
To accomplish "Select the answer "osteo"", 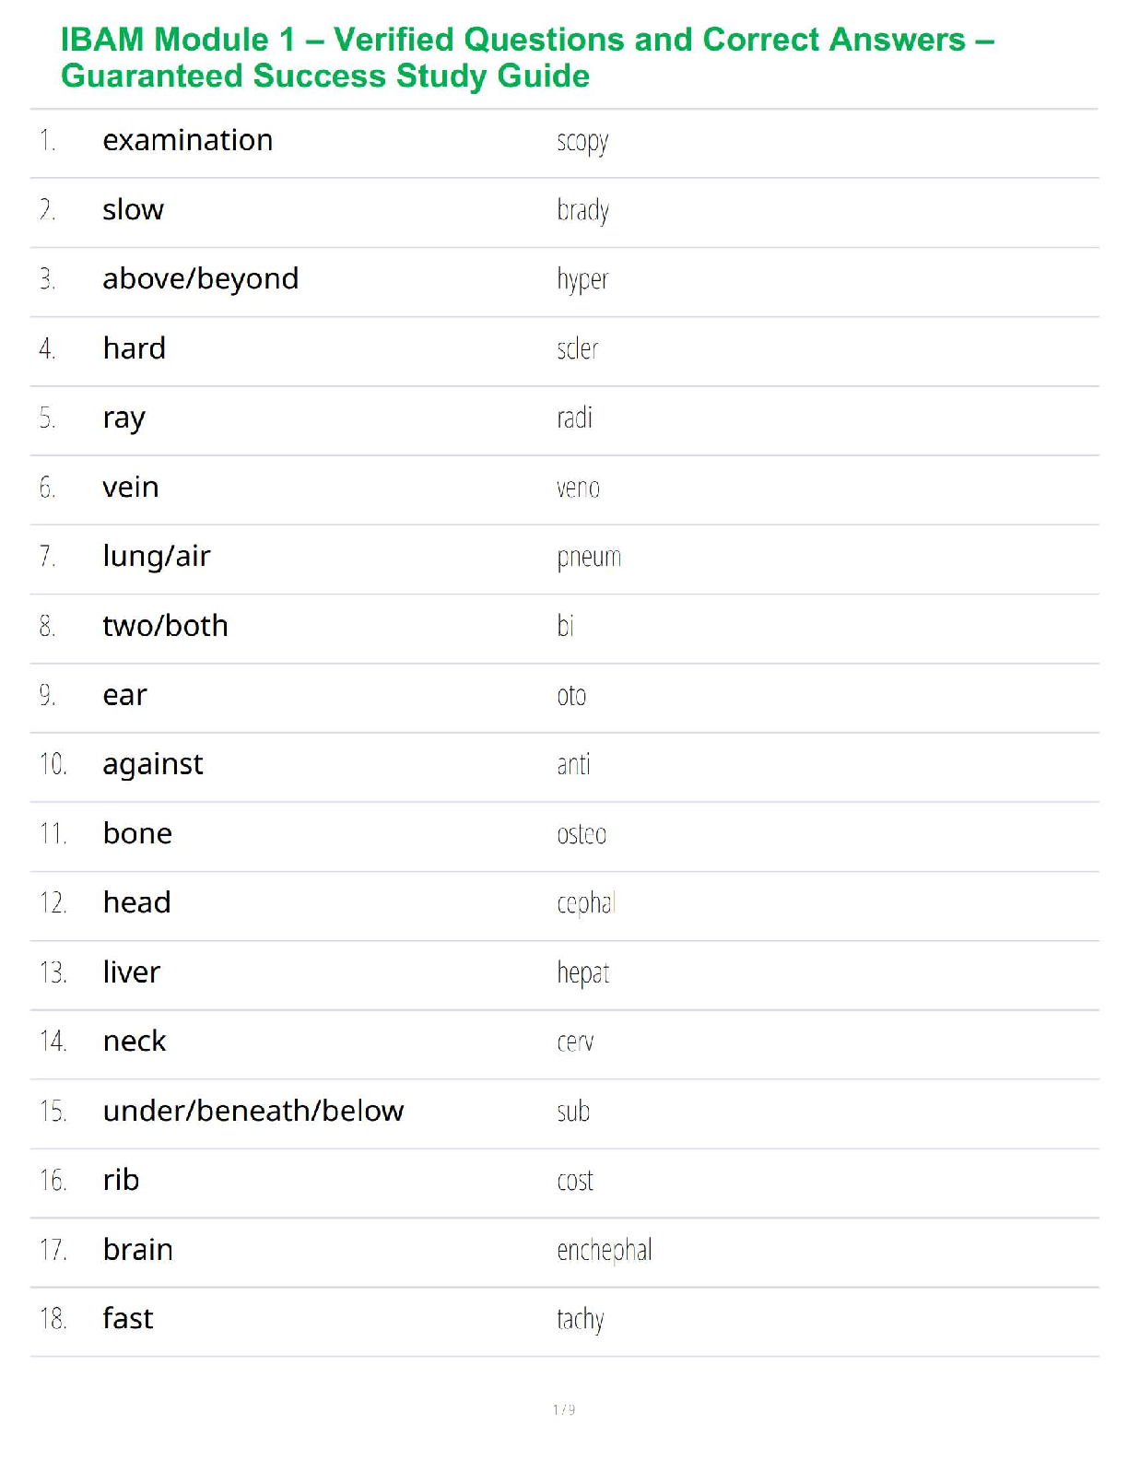I will point(582,834).
